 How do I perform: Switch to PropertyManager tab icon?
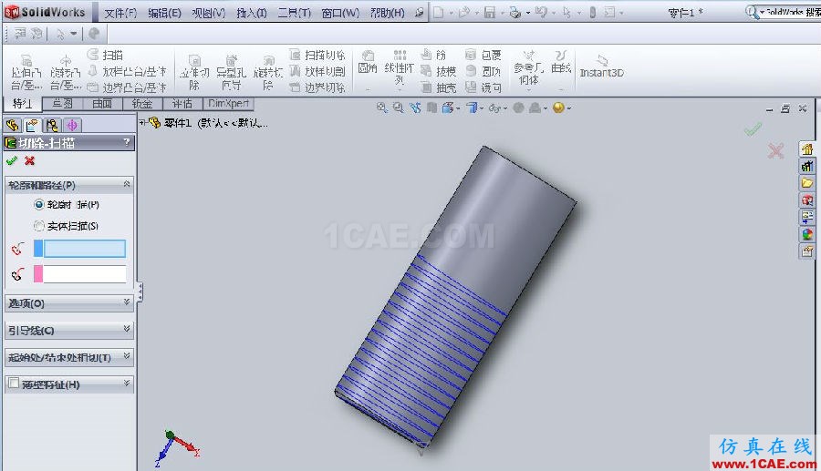coord(32,126)
